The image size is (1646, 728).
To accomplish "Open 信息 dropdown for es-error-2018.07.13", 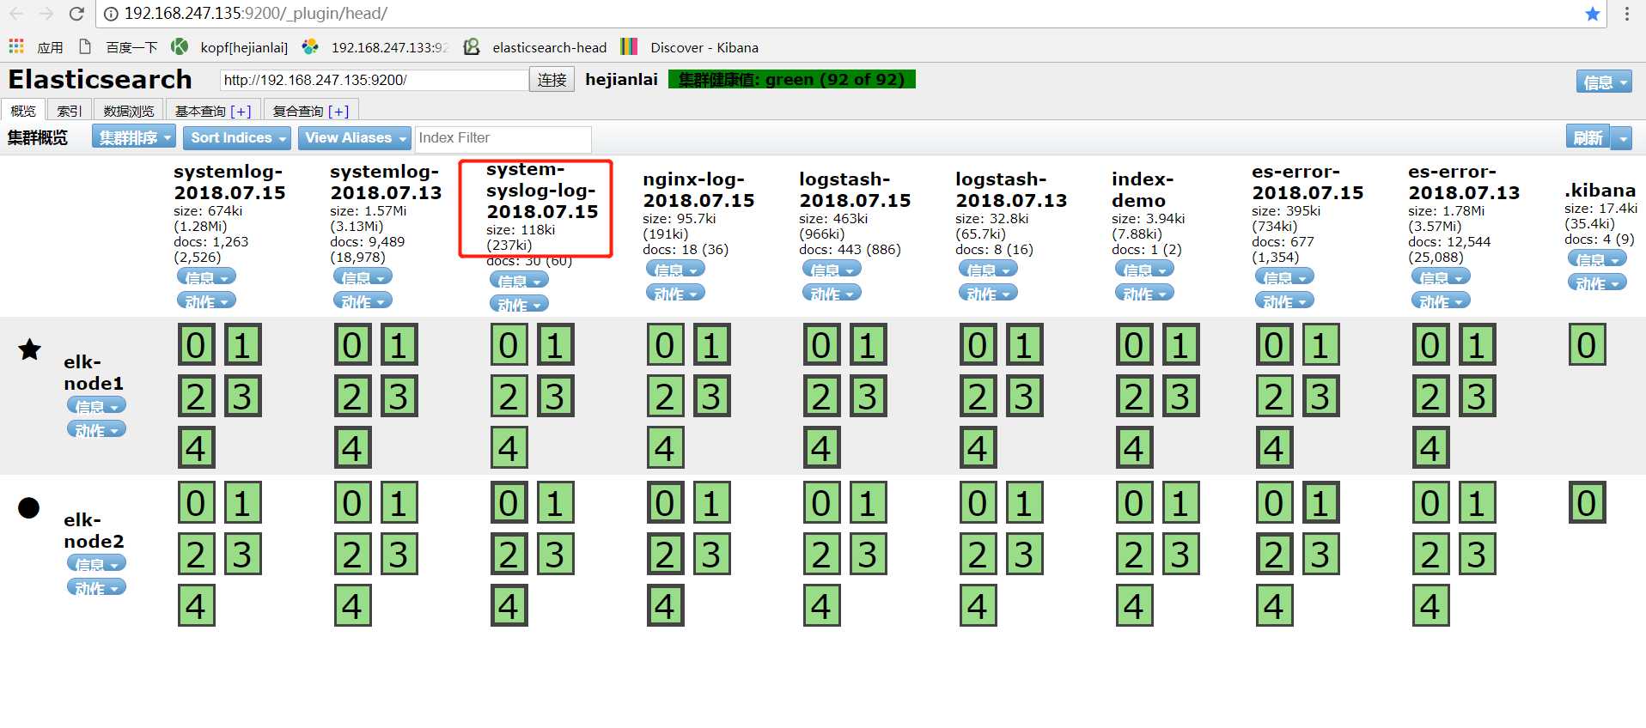I will tap(1441, 276).
